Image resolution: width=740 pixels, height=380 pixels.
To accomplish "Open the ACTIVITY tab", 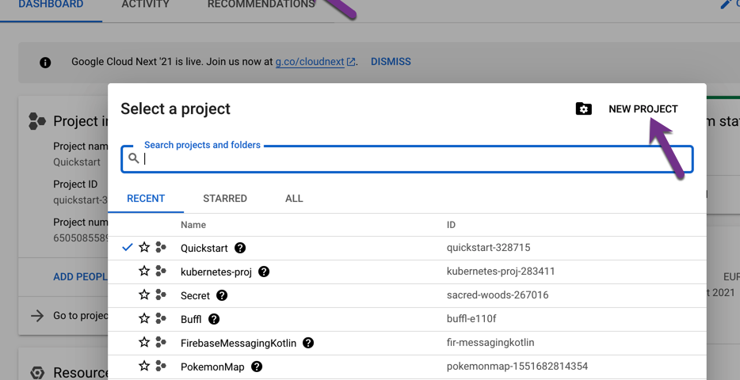I will click(x=145, y=5).
